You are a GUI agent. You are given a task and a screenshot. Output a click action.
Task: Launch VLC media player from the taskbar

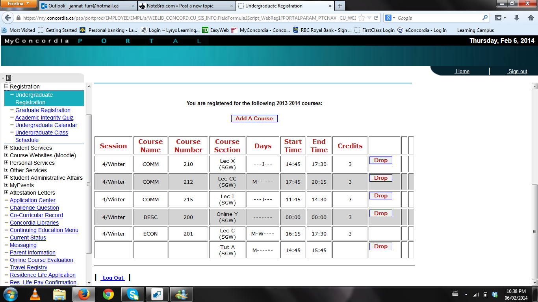[35, 294]
